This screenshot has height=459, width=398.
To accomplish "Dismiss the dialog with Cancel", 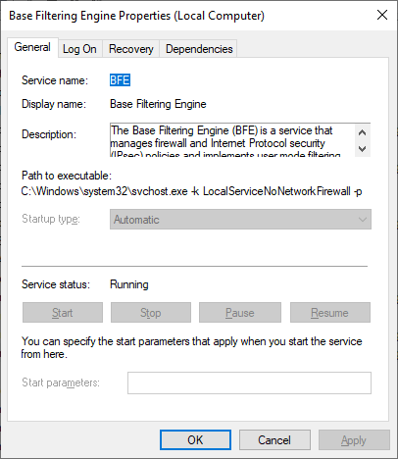I will [x=274, y=440].
